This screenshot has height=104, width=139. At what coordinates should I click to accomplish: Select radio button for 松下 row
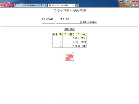coord(61,42)
